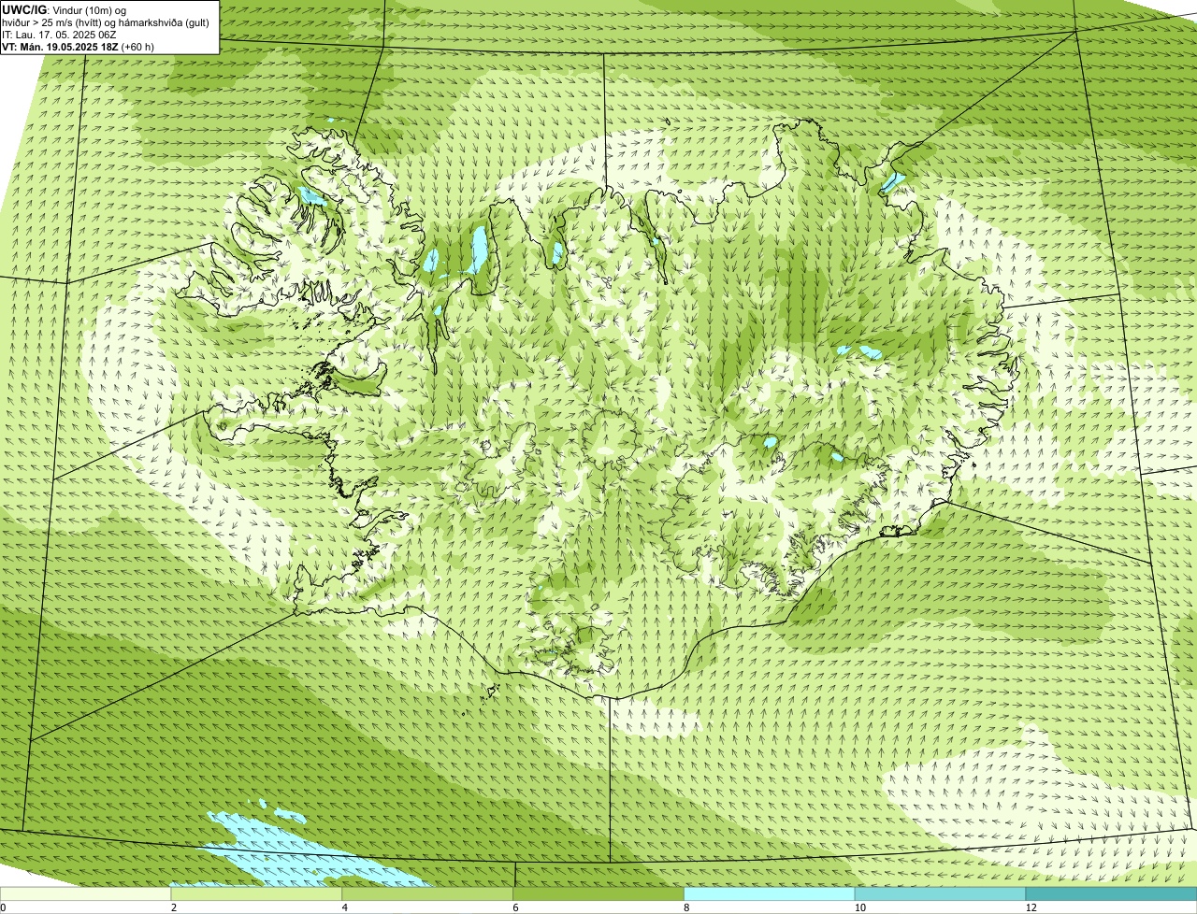Click the "UWC/IG: Vindur (10m) og" title line
Screen dimensions: 1197x914
(64, 10)
